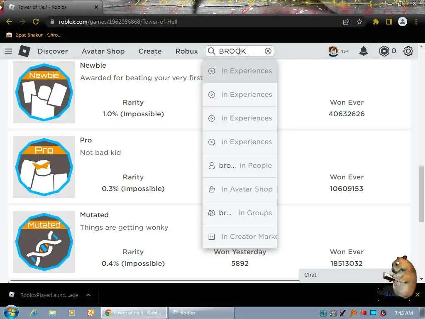Share this page via address bar icon
Screen dimensions: 425x319
point(346,22)
